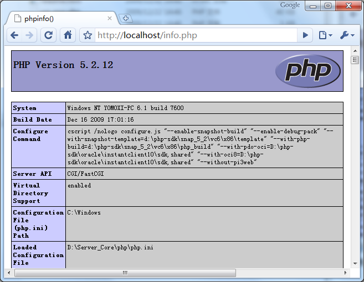Open the Page menu dropdown
The image size is (364, 282).
click(x=325, y=35)
